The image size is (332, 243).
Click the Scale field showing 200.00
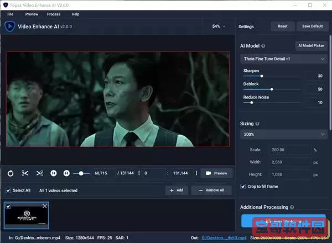[x=290, y=150]
